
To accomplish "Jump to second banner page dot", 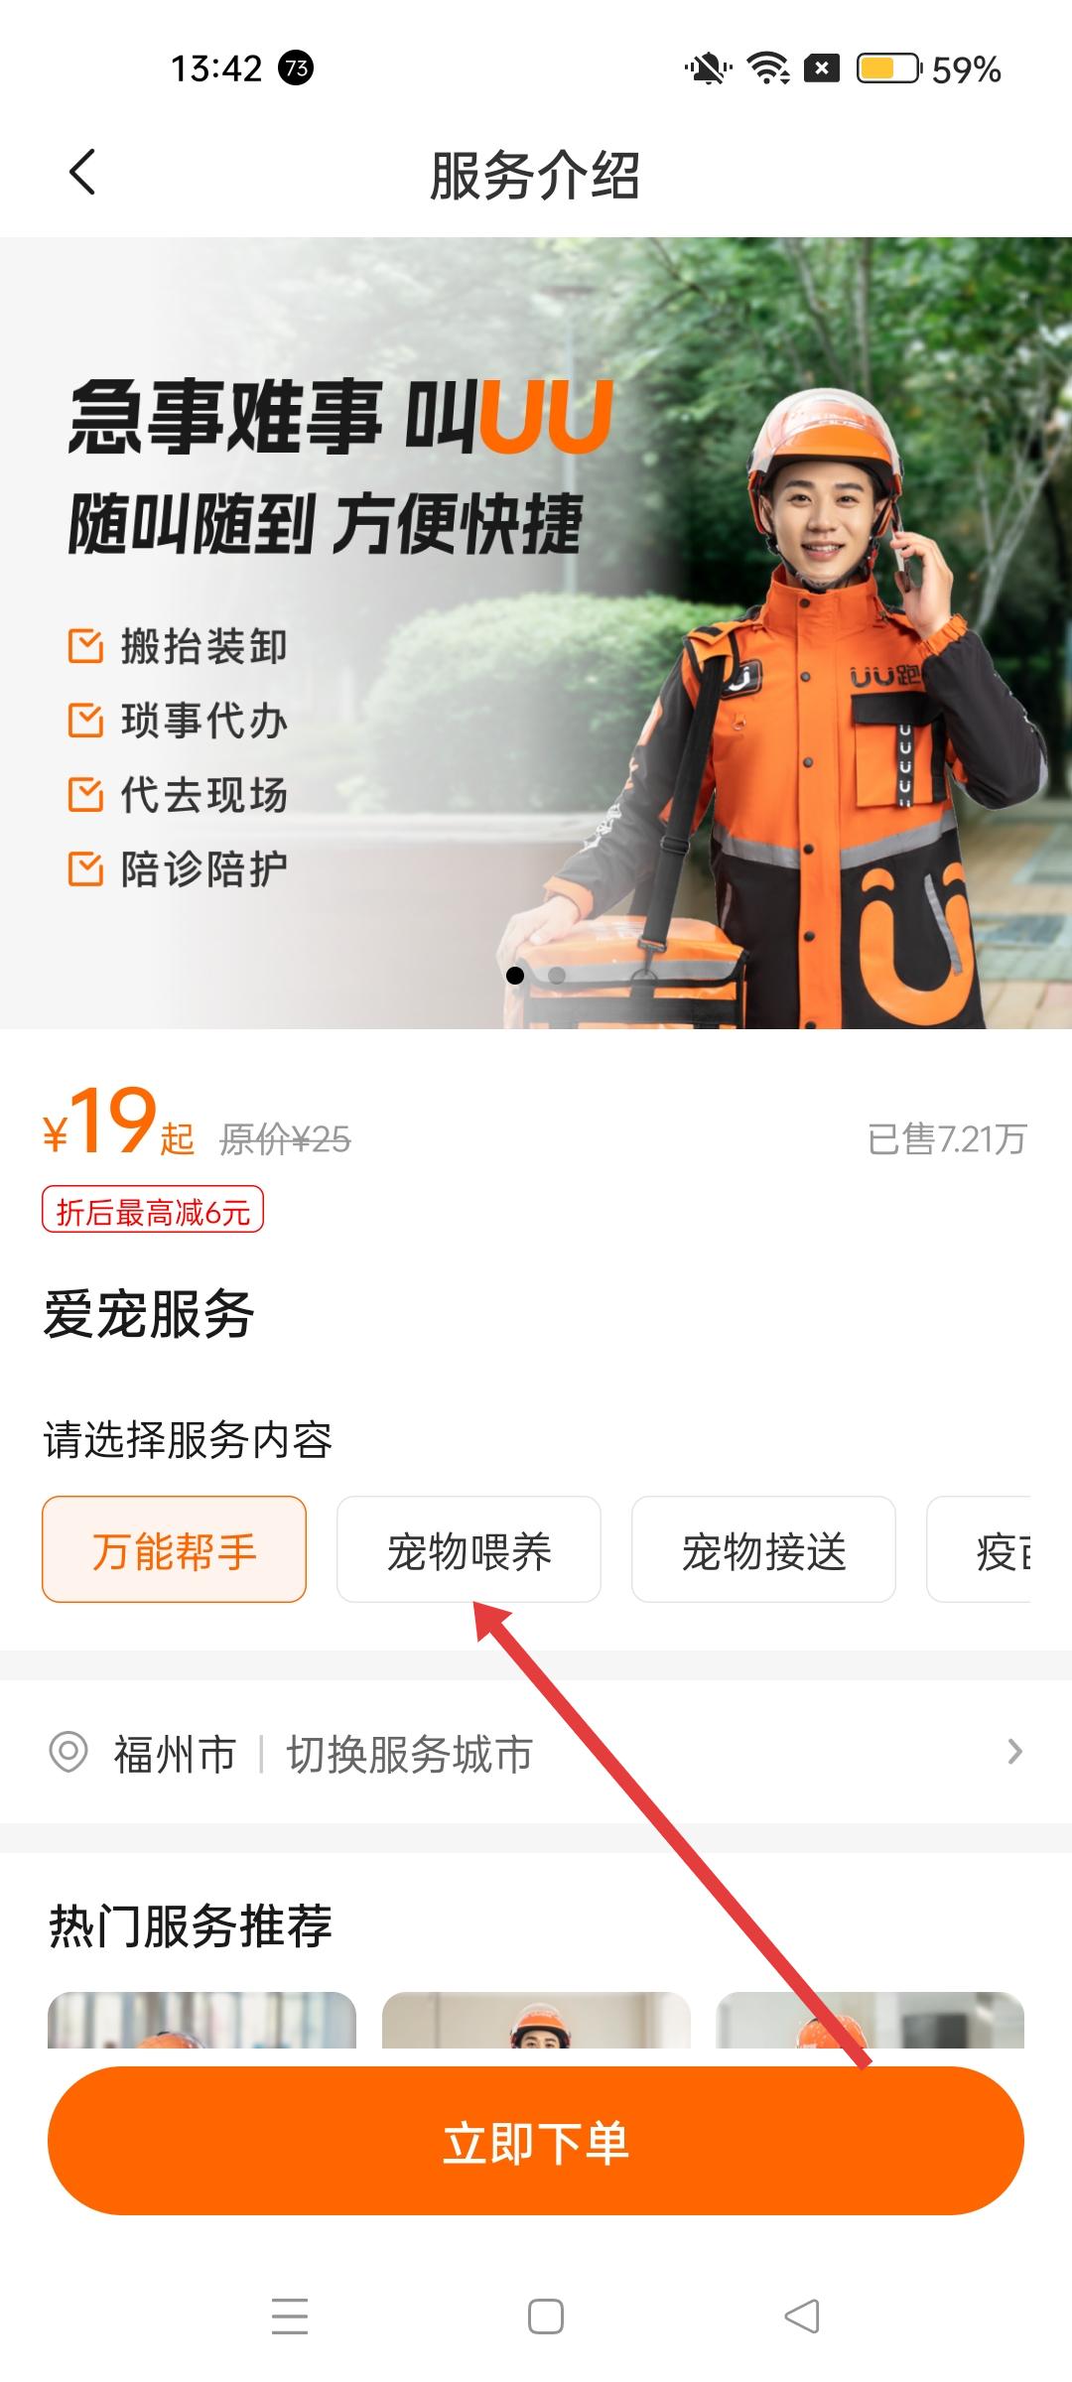I will [x=557, y=975].
